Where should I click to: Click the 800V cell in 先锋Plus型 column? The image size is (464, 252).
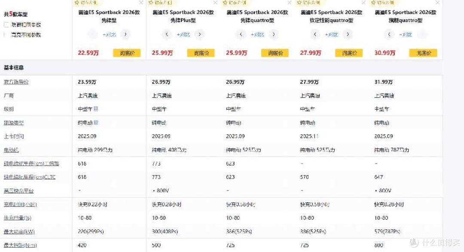[161, 191]
